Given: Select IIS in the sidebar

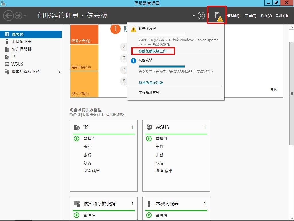Looking at the screenshot, I should coord(31,57).
